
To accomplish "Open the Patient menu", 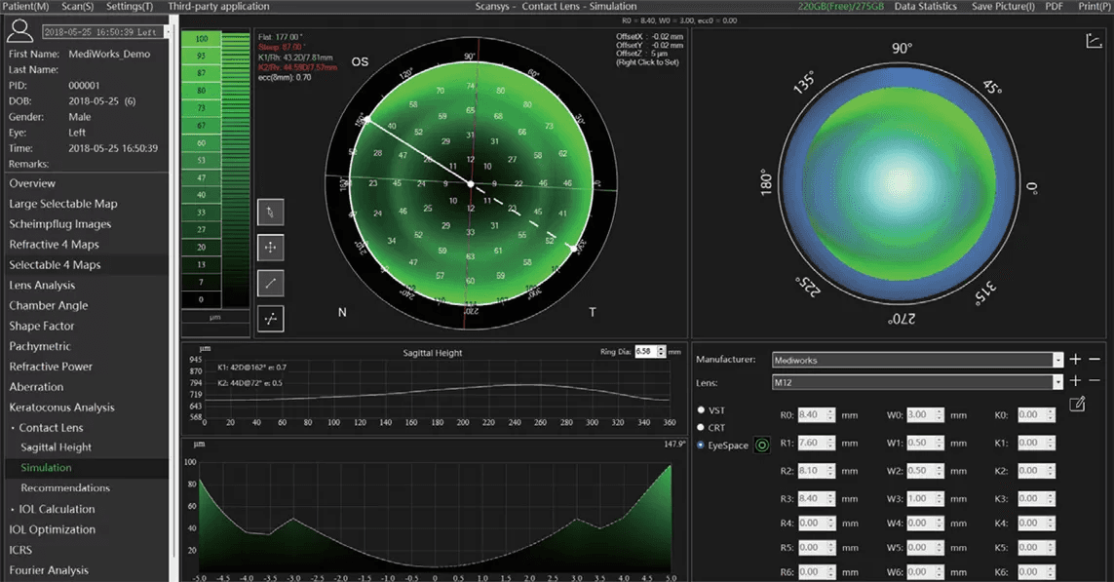I will click(x=24, y=7).
